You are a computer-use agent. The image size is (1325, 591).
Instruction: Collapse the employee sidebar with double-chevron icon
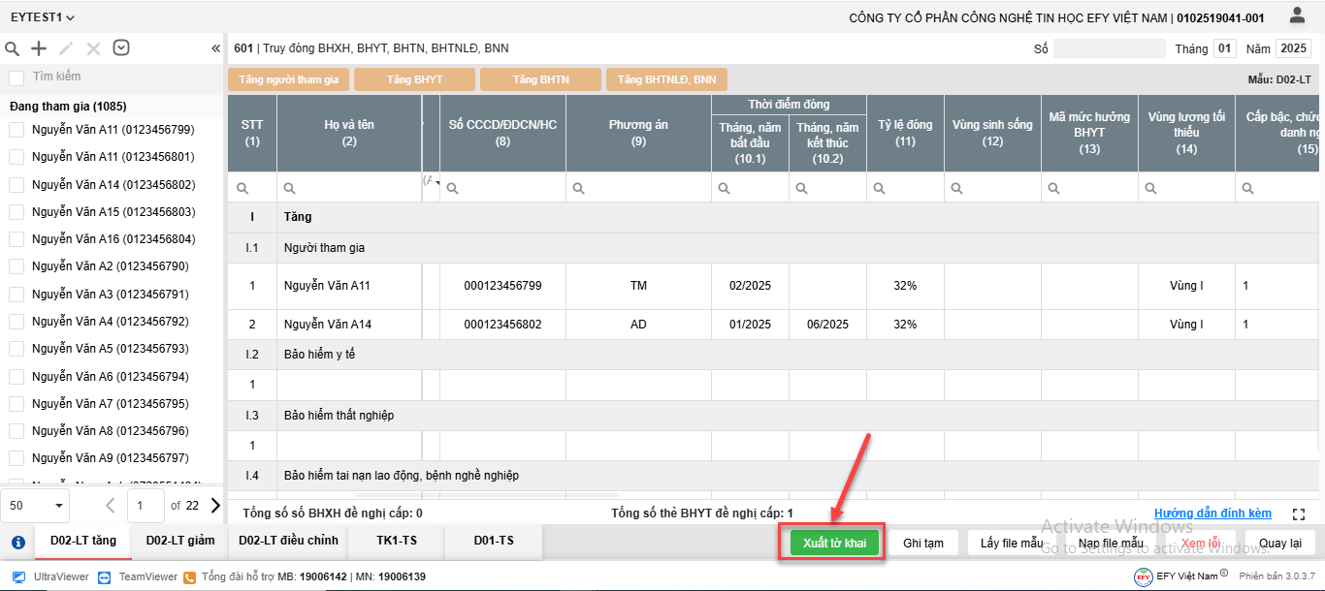(215, 48)
